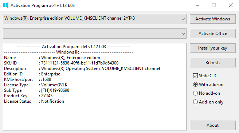Viewport: 239px width, 133px height.
Task: Click the Windows logo icon in title bar
Action: 5,5
